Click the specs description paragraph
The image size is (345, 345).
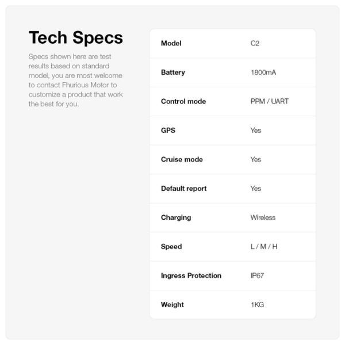75,80
